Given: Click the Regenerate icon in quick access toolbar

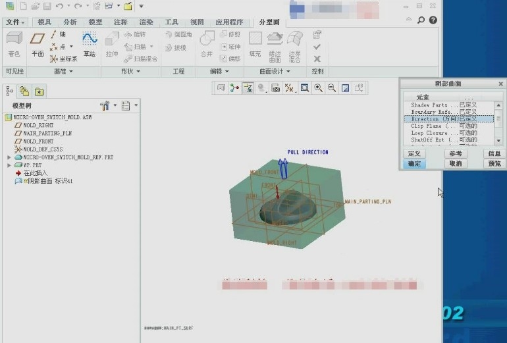Looking at the screenshot, I should (x=96, y=6).
